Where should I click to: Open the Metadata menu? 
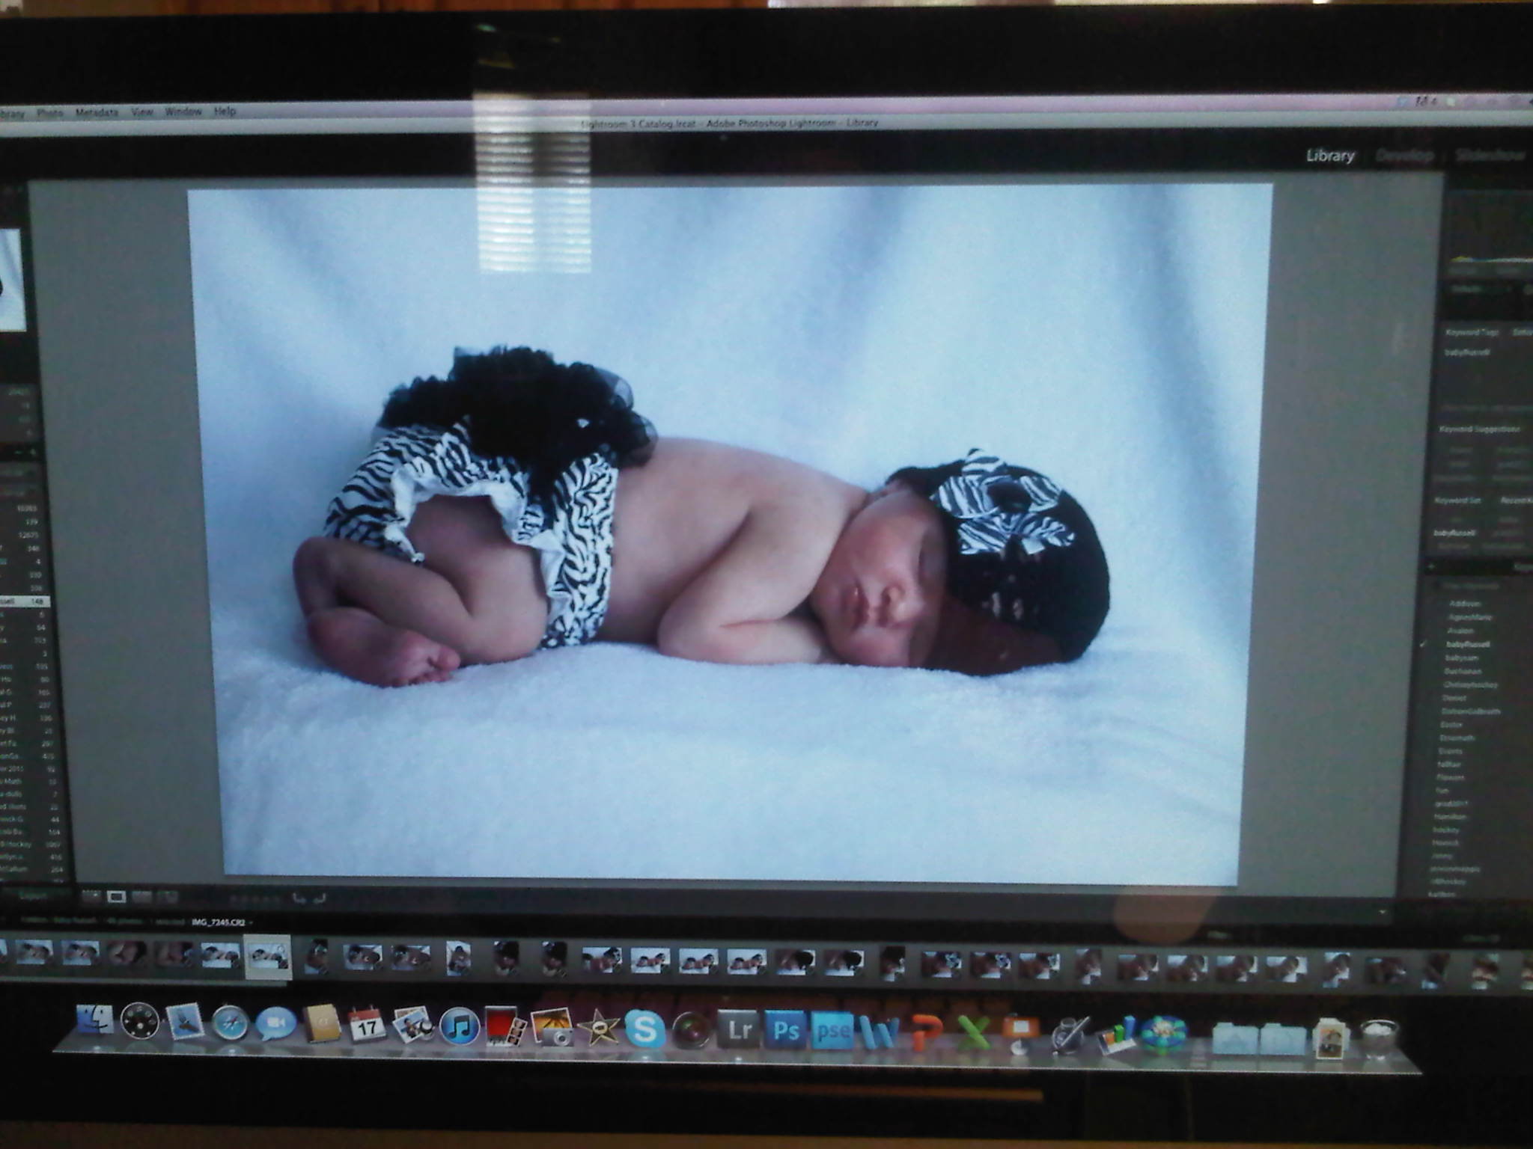point(97,112)
